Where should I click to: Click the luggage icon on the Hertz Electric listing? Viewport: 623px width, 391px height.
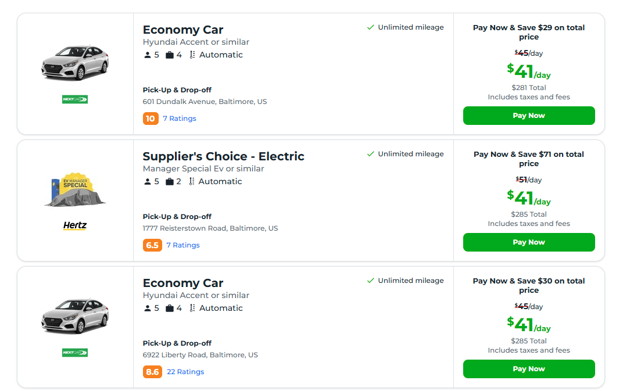168,181
